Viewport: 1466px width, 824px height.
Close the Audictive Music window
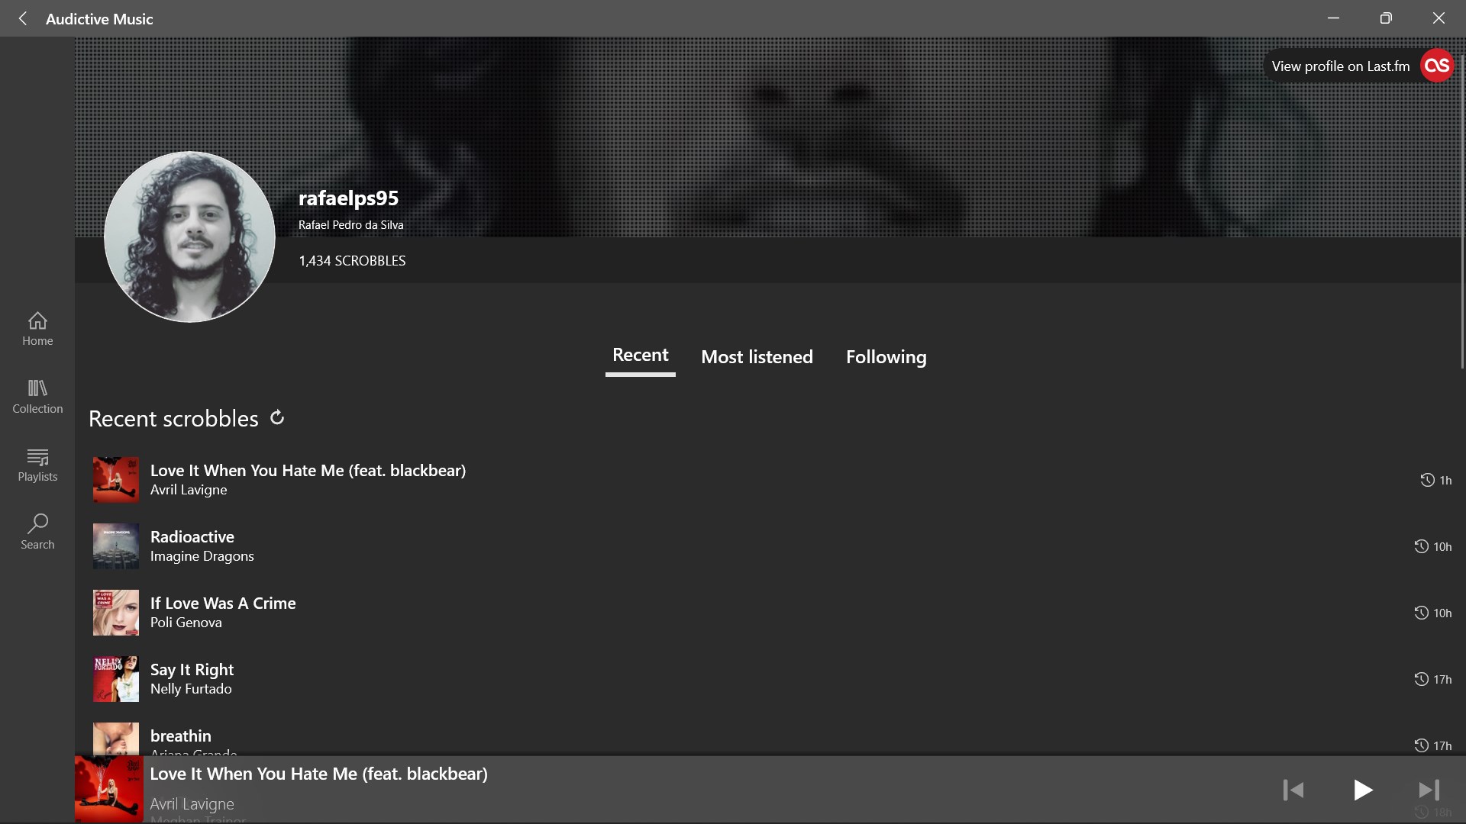1439,18
